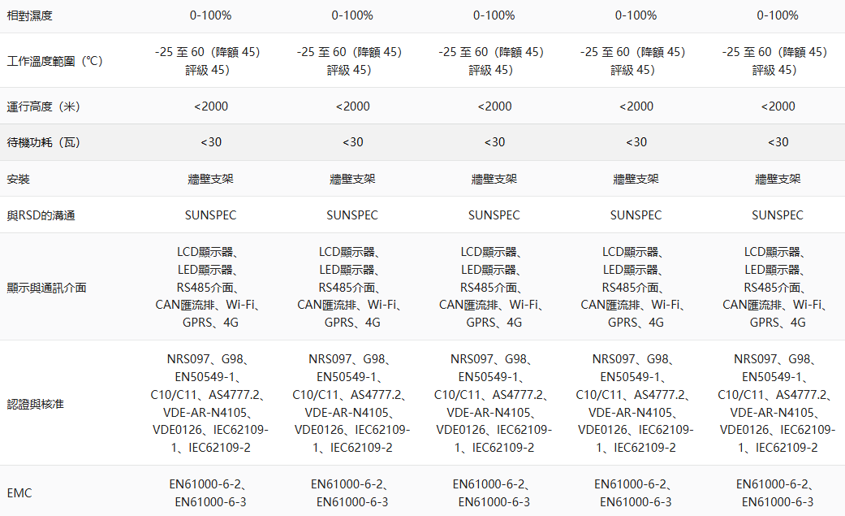
Task: Click the last column's NRS097 certification cell
Action: [778, 403]
